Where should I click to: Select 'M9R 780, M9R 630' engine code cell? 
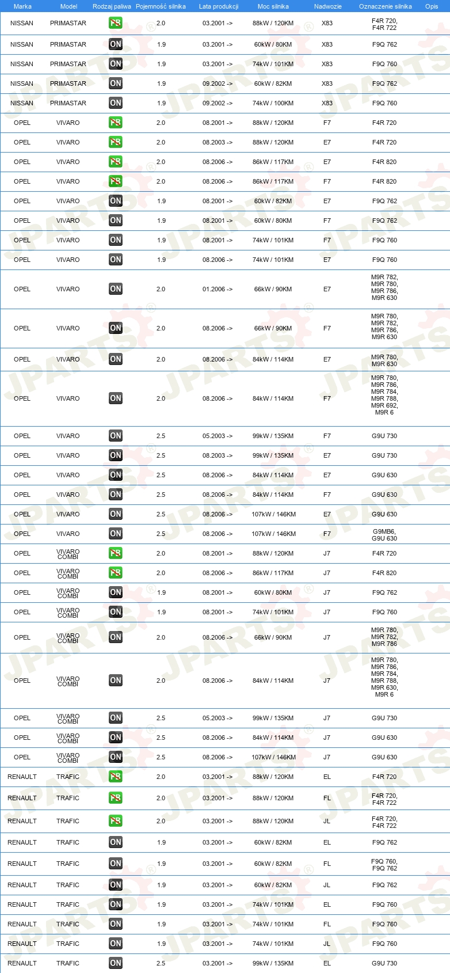click(x=384, y=360)
